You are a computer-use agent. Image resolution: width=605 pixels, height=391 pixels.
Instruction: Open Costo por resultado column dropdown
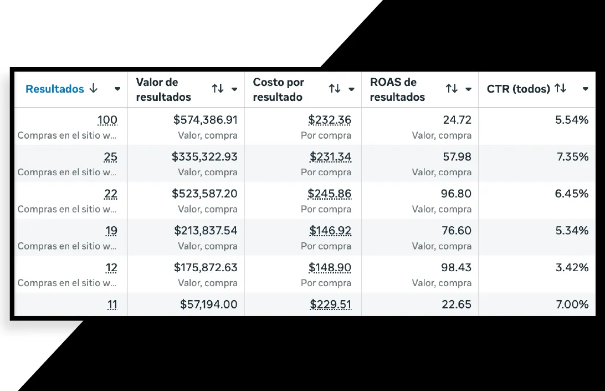pos(351,89)
